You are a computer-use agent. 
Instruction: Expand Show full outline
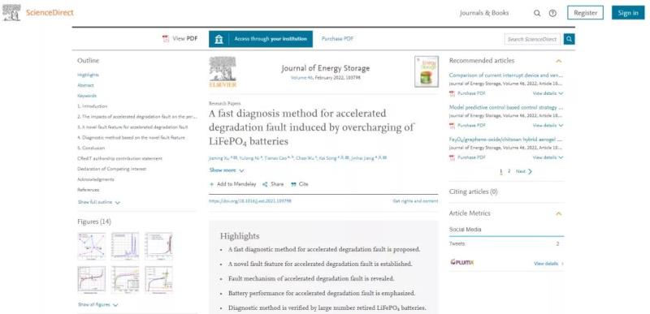(x=99, y=202)
